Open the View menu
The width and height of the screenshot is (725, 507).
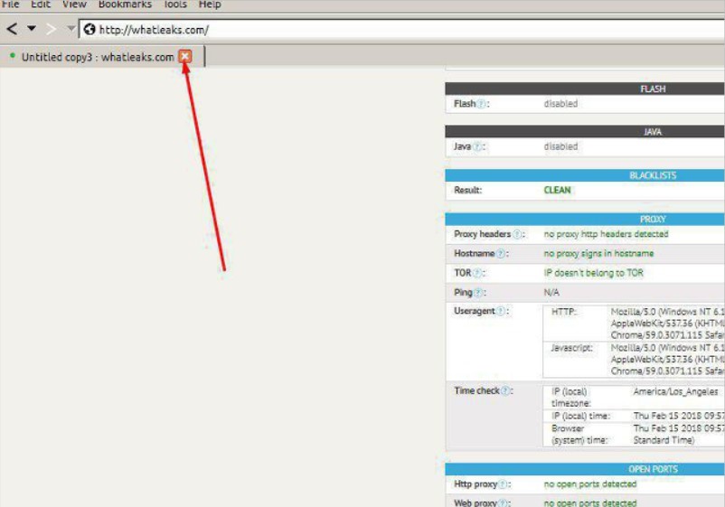74,5
